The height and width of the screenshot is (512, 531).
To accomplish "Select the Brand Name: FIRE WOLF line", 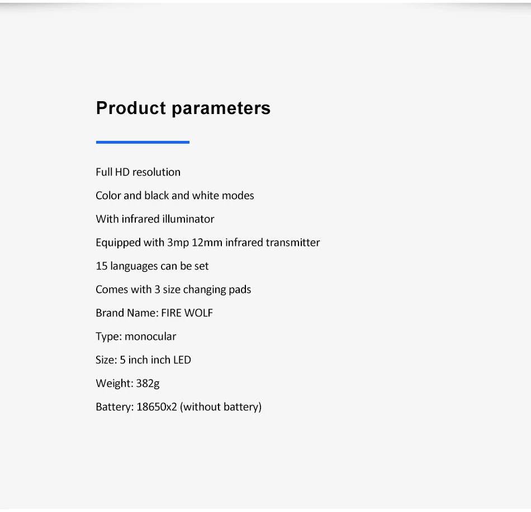I will [x=154, y=313].
